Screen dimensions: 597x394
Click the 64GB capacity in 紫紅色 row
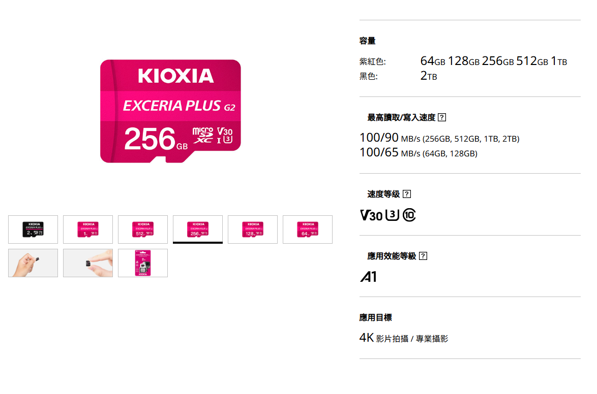coord(433,61)
